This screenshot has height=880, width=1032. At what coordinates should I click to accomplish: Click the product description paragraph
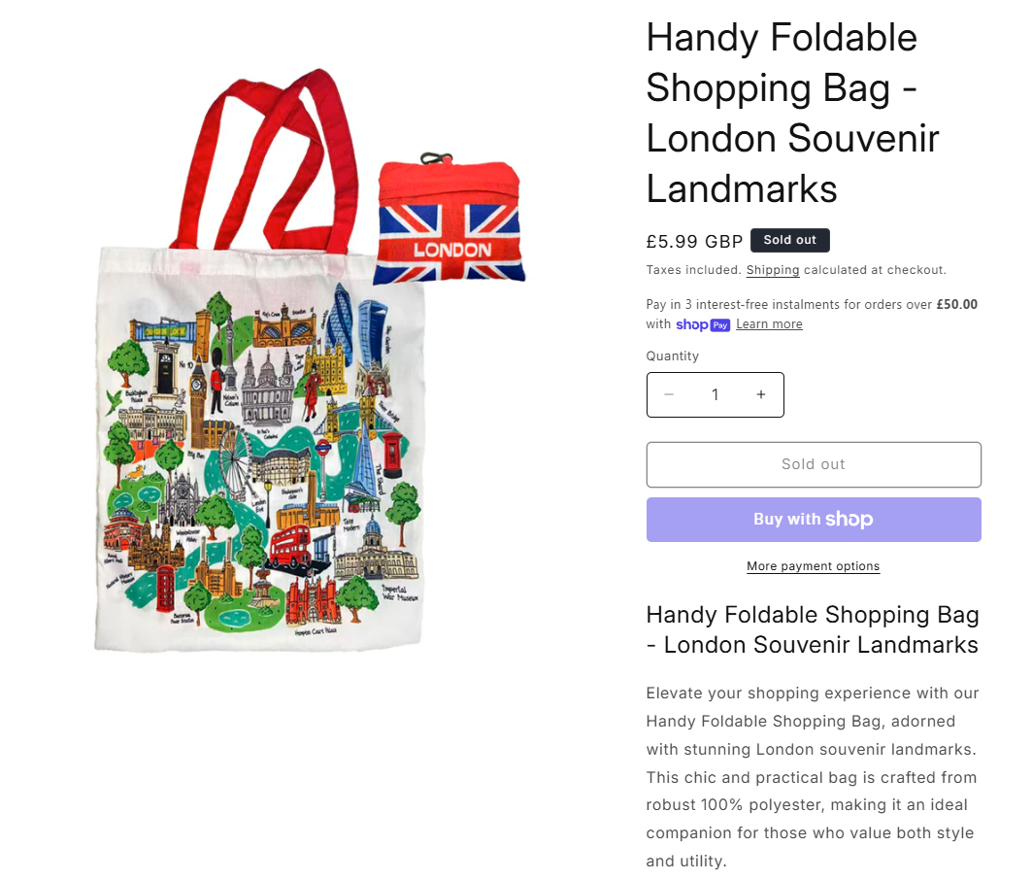coord(813,777)
